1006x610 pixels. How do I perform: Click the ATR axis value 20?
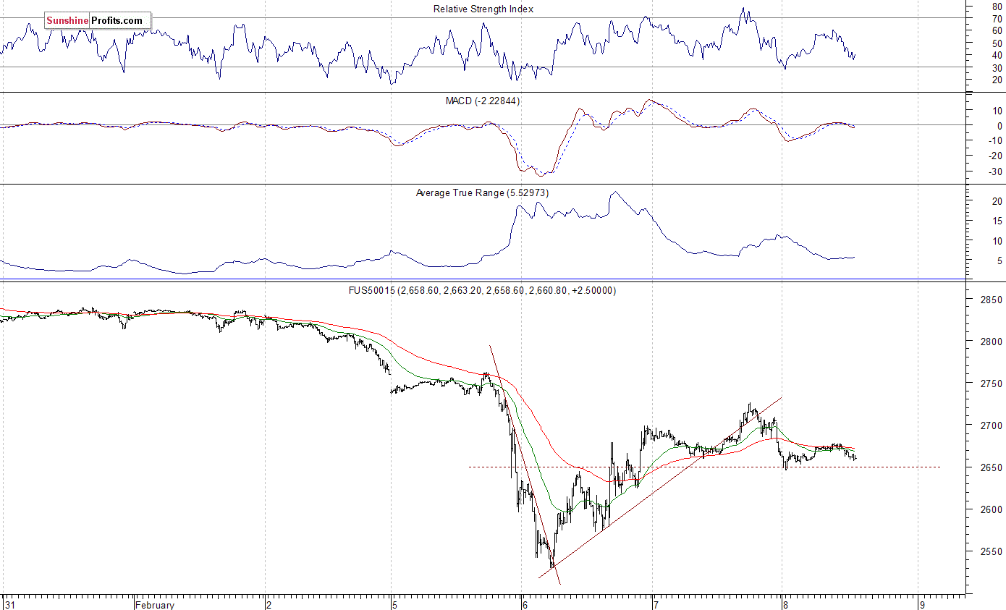pos(996,202)
